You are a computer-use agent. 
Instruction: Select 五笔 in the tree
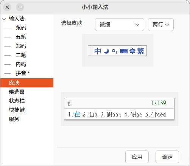coord(21,37)
